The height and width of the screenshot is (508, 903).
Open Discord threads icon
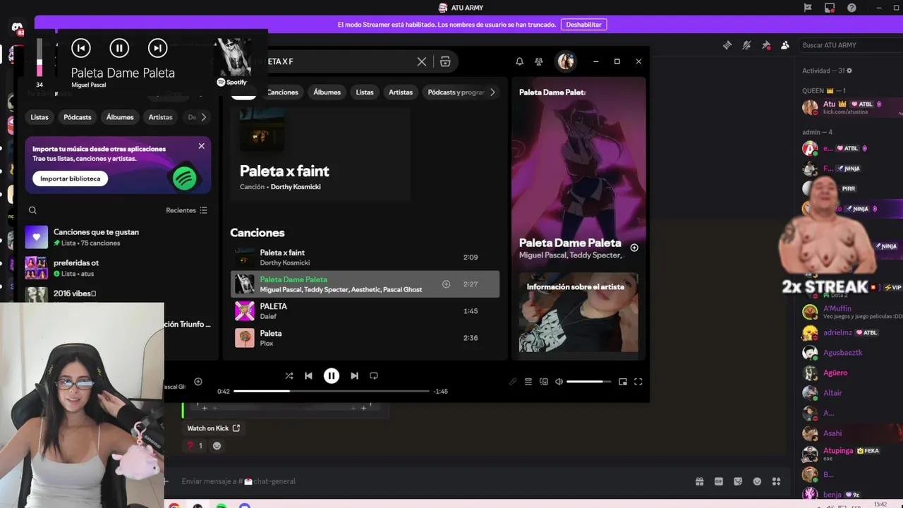727,45
